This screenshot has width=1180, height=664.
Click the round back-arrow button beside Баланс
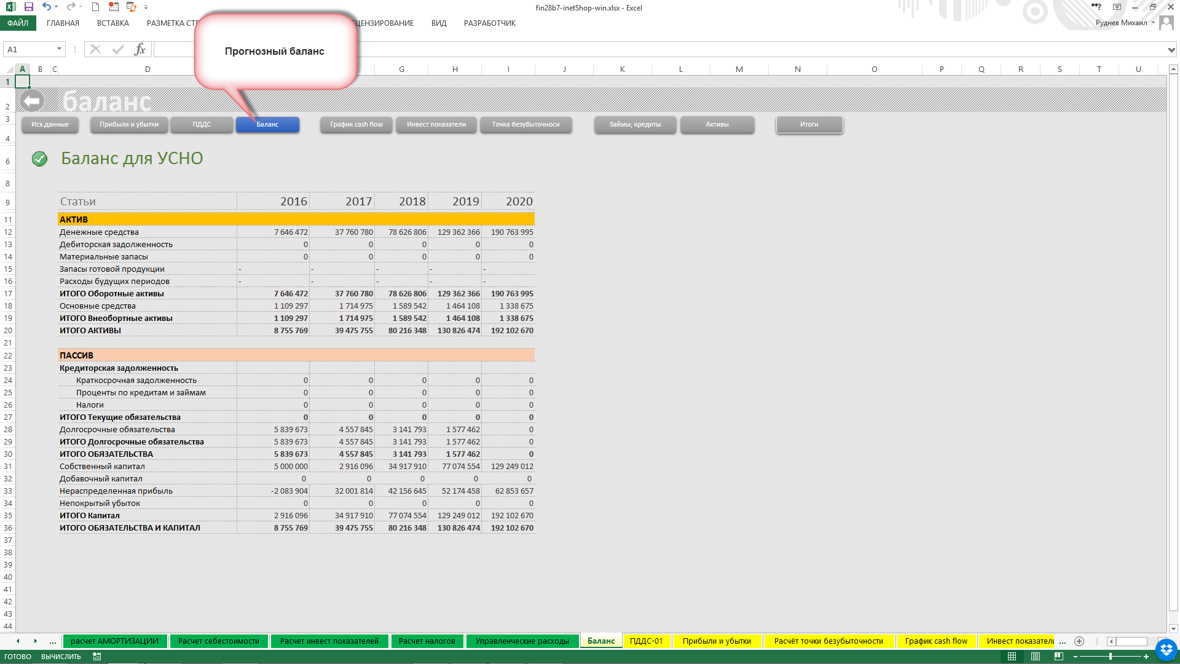click(x=32, y=101)
